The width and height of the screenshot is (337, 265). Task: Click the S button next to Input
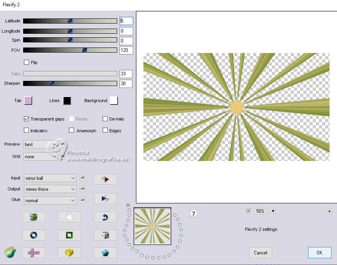pyautogui.click(x=83, y=178)
